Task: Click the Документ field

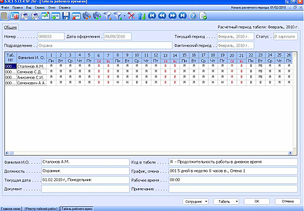Action: [85, 189]
